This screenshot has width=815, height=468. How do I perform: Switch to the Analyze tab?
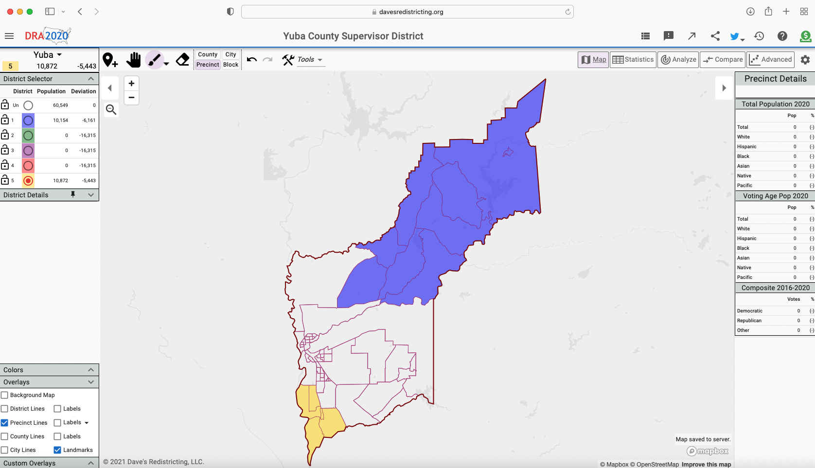point(678,59)
